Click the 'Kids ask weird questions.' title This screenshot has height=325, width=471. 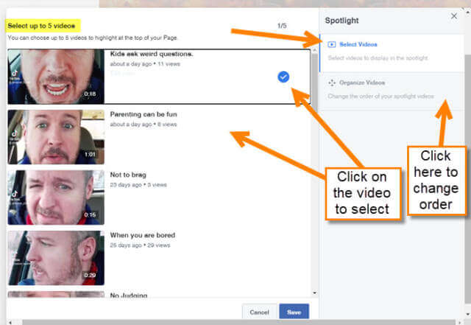coord(152,54)
